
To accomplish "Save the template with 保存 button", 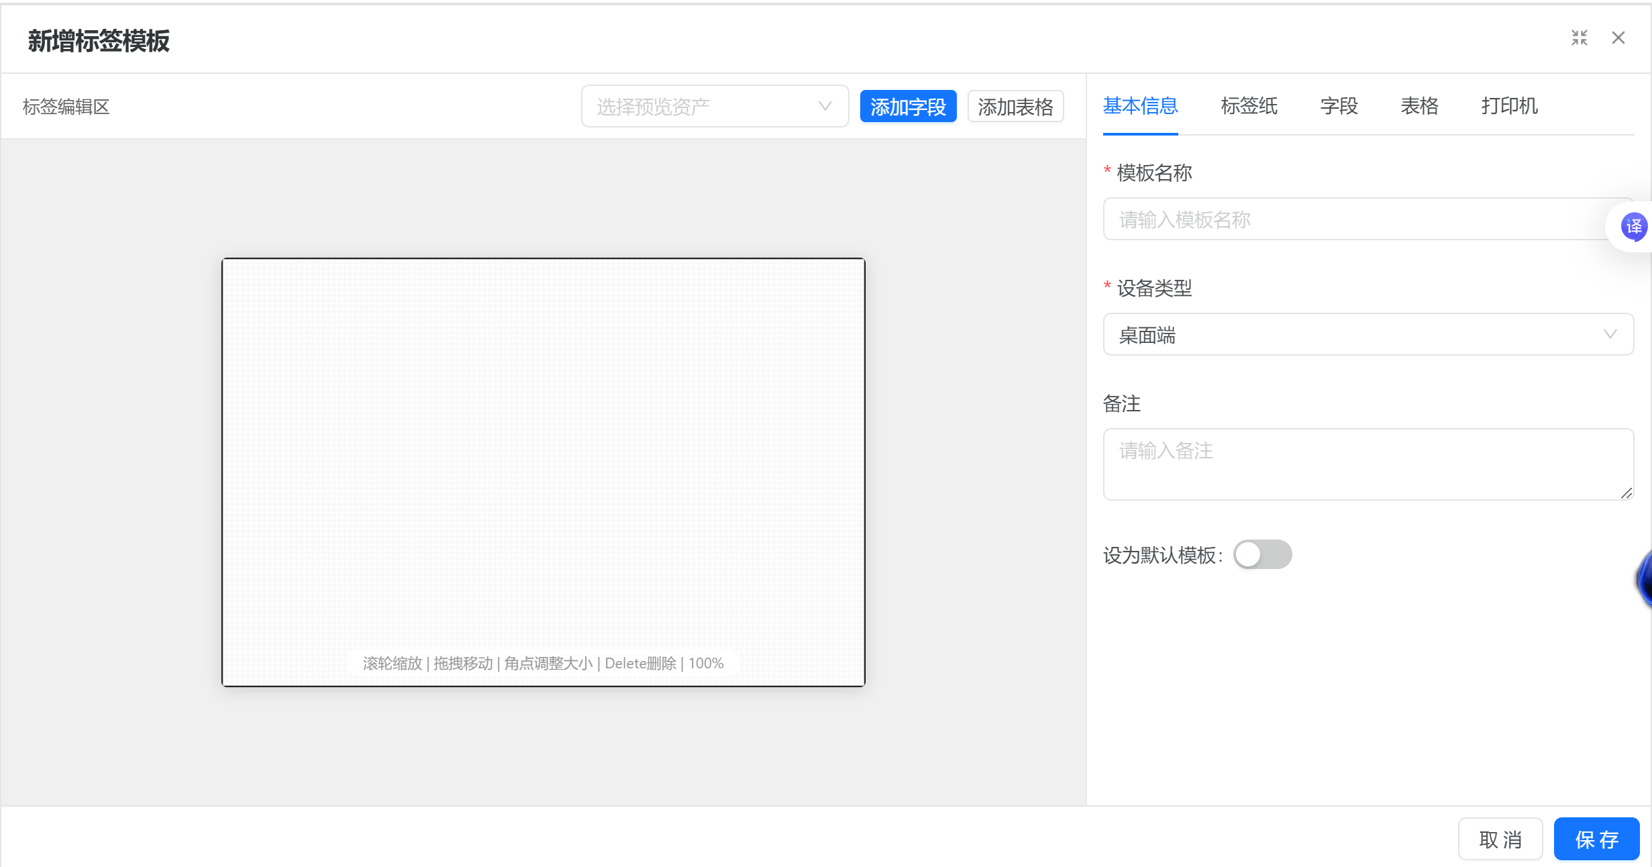I will 1596,839.
